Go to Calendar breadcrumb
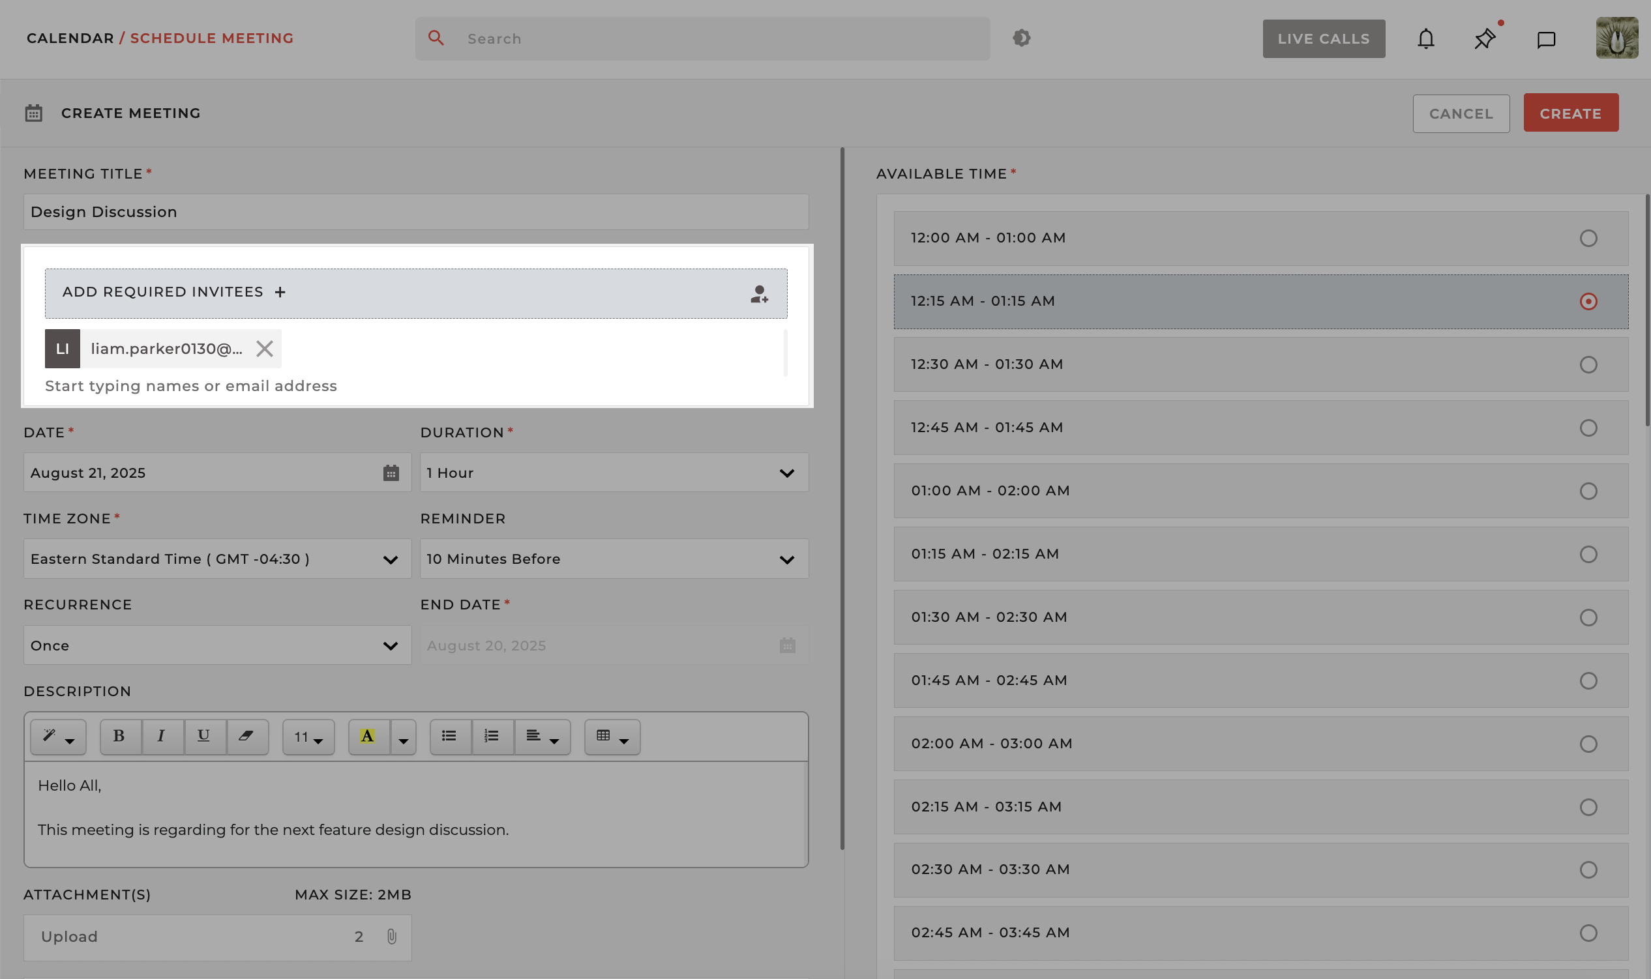Viewport: 1651px width, 979px height. coord(70,38)
